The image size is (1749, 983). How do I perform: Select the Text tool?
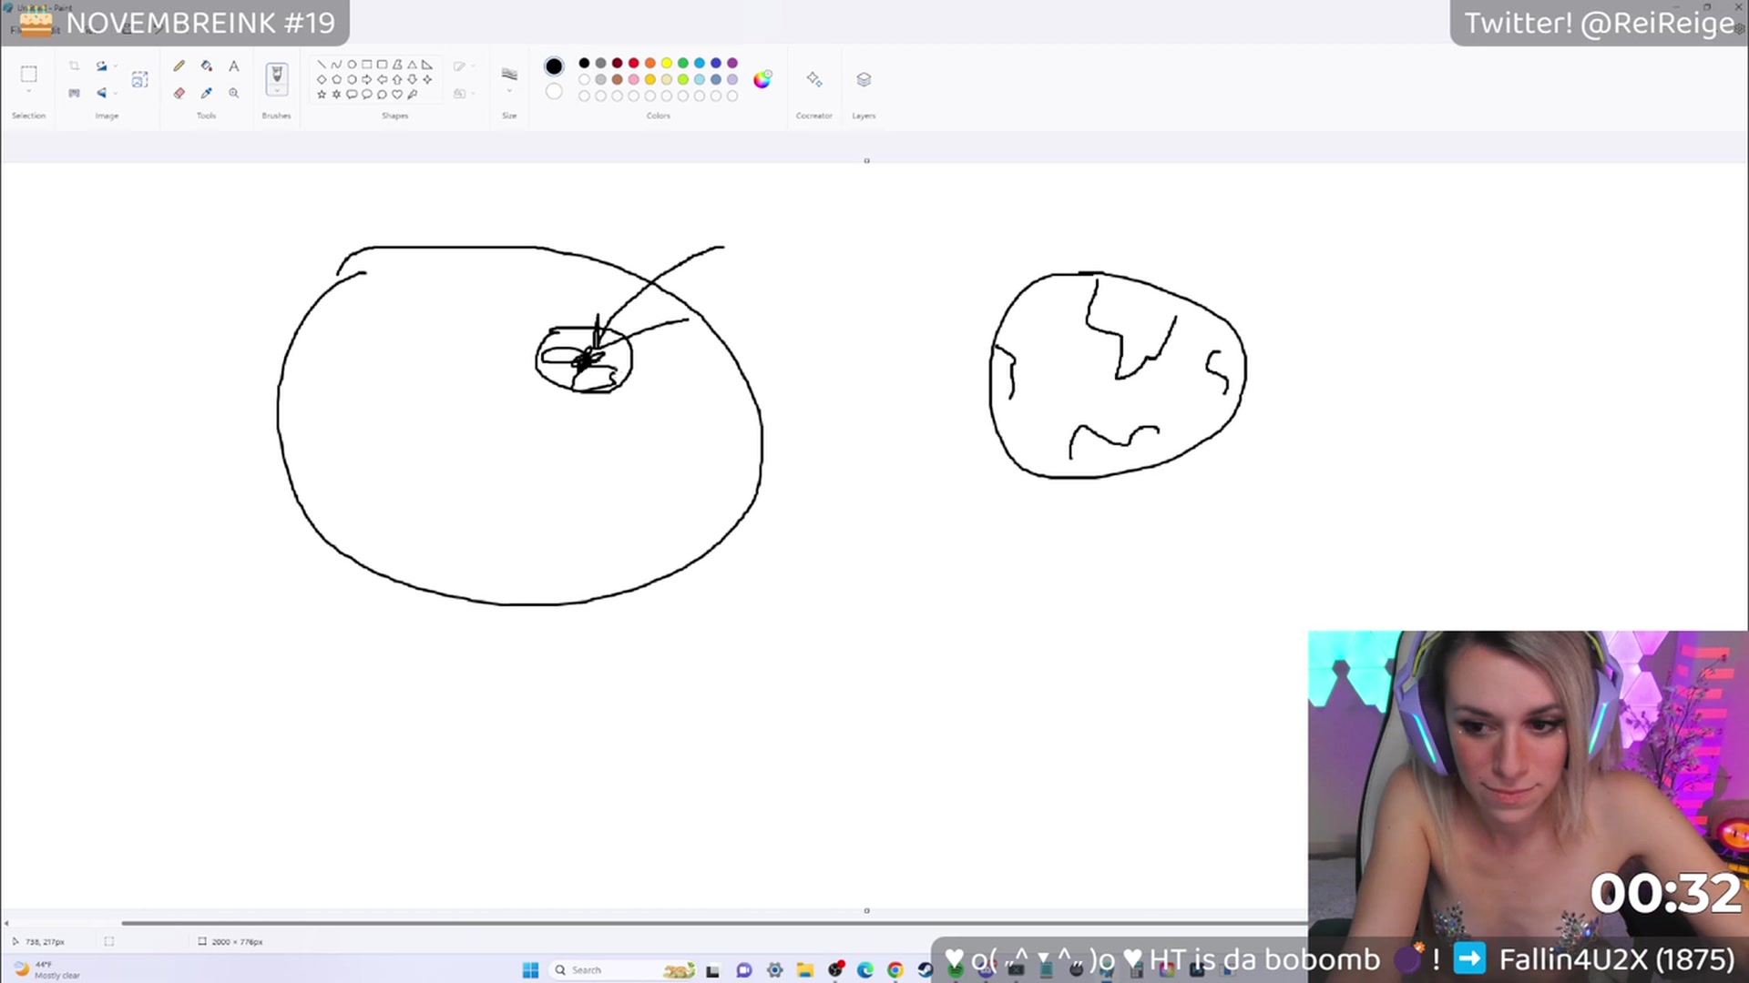coord(234,66)
